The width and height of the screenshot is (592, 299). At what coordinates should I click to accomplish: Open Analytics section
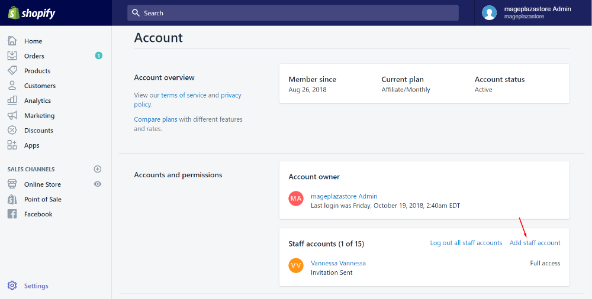37,100
